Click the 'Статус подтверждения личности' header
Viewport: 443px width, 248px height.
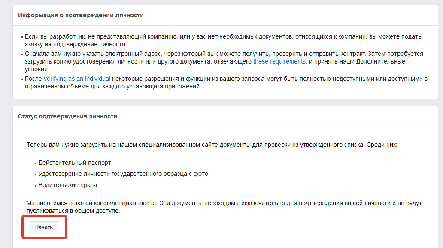(67, 116)
